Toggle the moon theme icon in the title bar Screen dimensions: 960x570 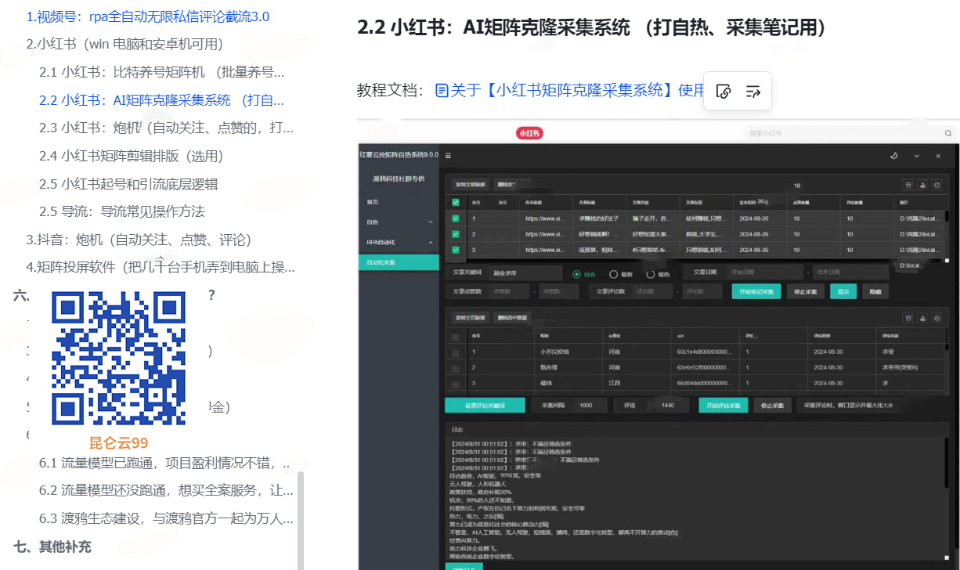point(894,156)
